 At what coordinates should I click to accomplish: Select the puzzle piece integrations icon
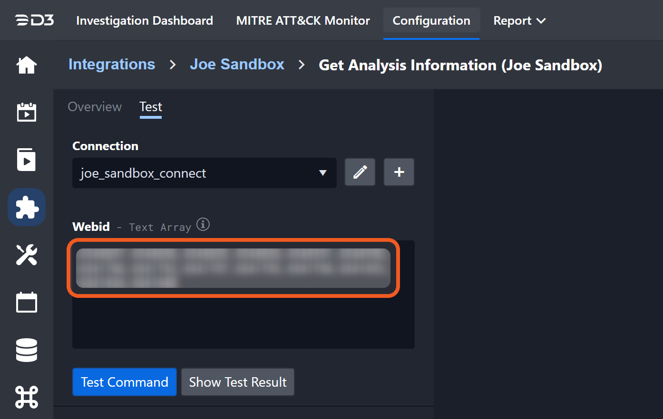[x=27, y=207]
